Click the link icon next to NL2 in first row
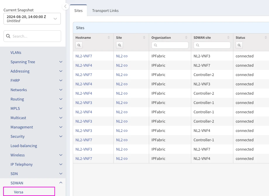Viewport: 269px width, 196px height. tap(126, 56)
